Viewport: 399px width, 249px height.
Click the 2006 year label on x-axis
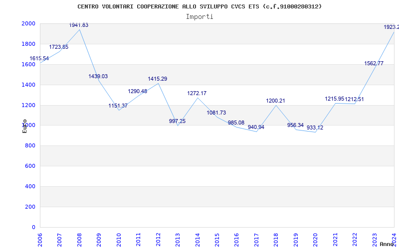point(40,238)
